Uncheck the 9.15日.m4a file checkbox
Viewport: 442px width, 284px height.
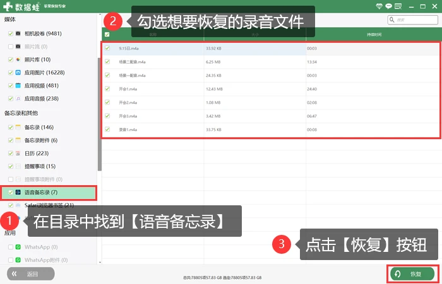coord(107,48)
